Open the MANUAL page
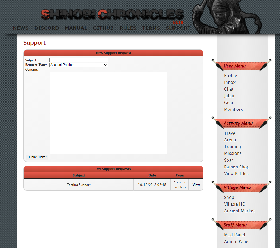 76,28
